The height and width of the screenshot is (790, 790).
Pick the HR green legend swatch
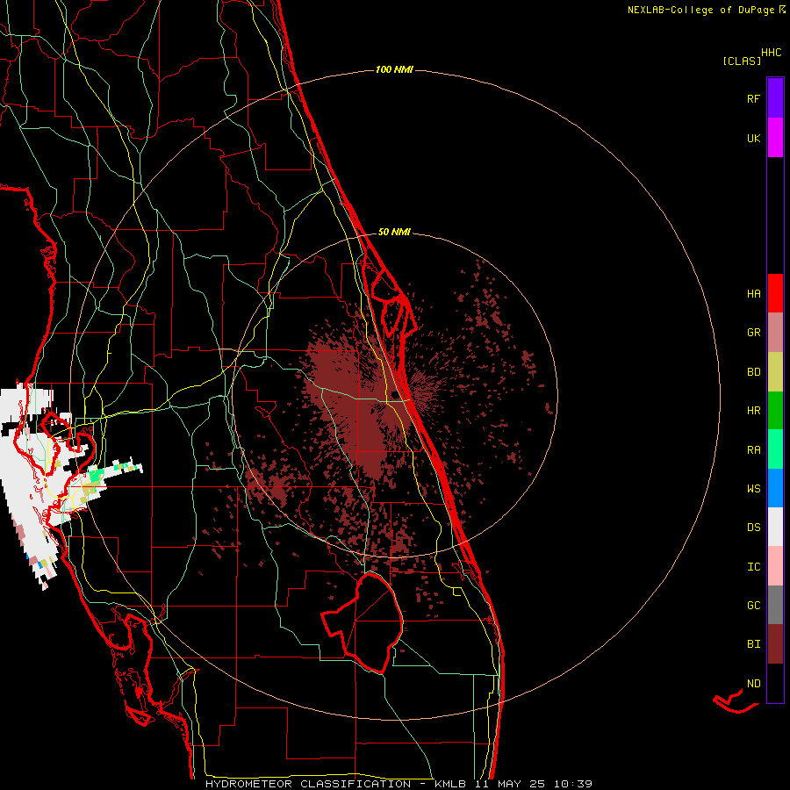(775, 410)
